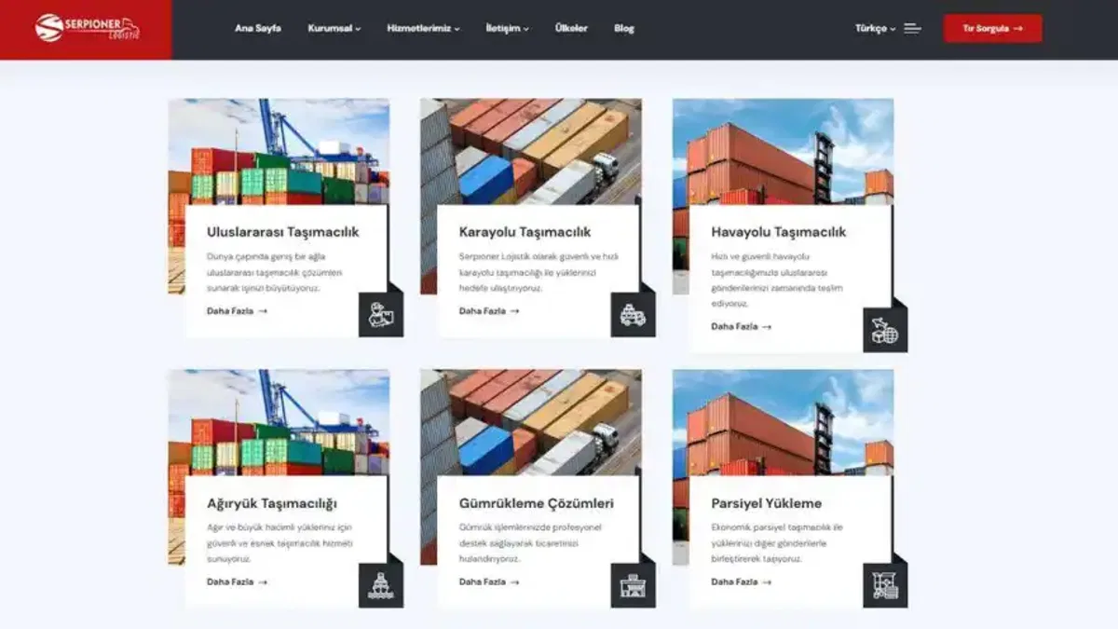The width and height of the screenshot is (1118, 629).
Task: Click the Gümrükleme Çözümleri container image
Action: 531,422
